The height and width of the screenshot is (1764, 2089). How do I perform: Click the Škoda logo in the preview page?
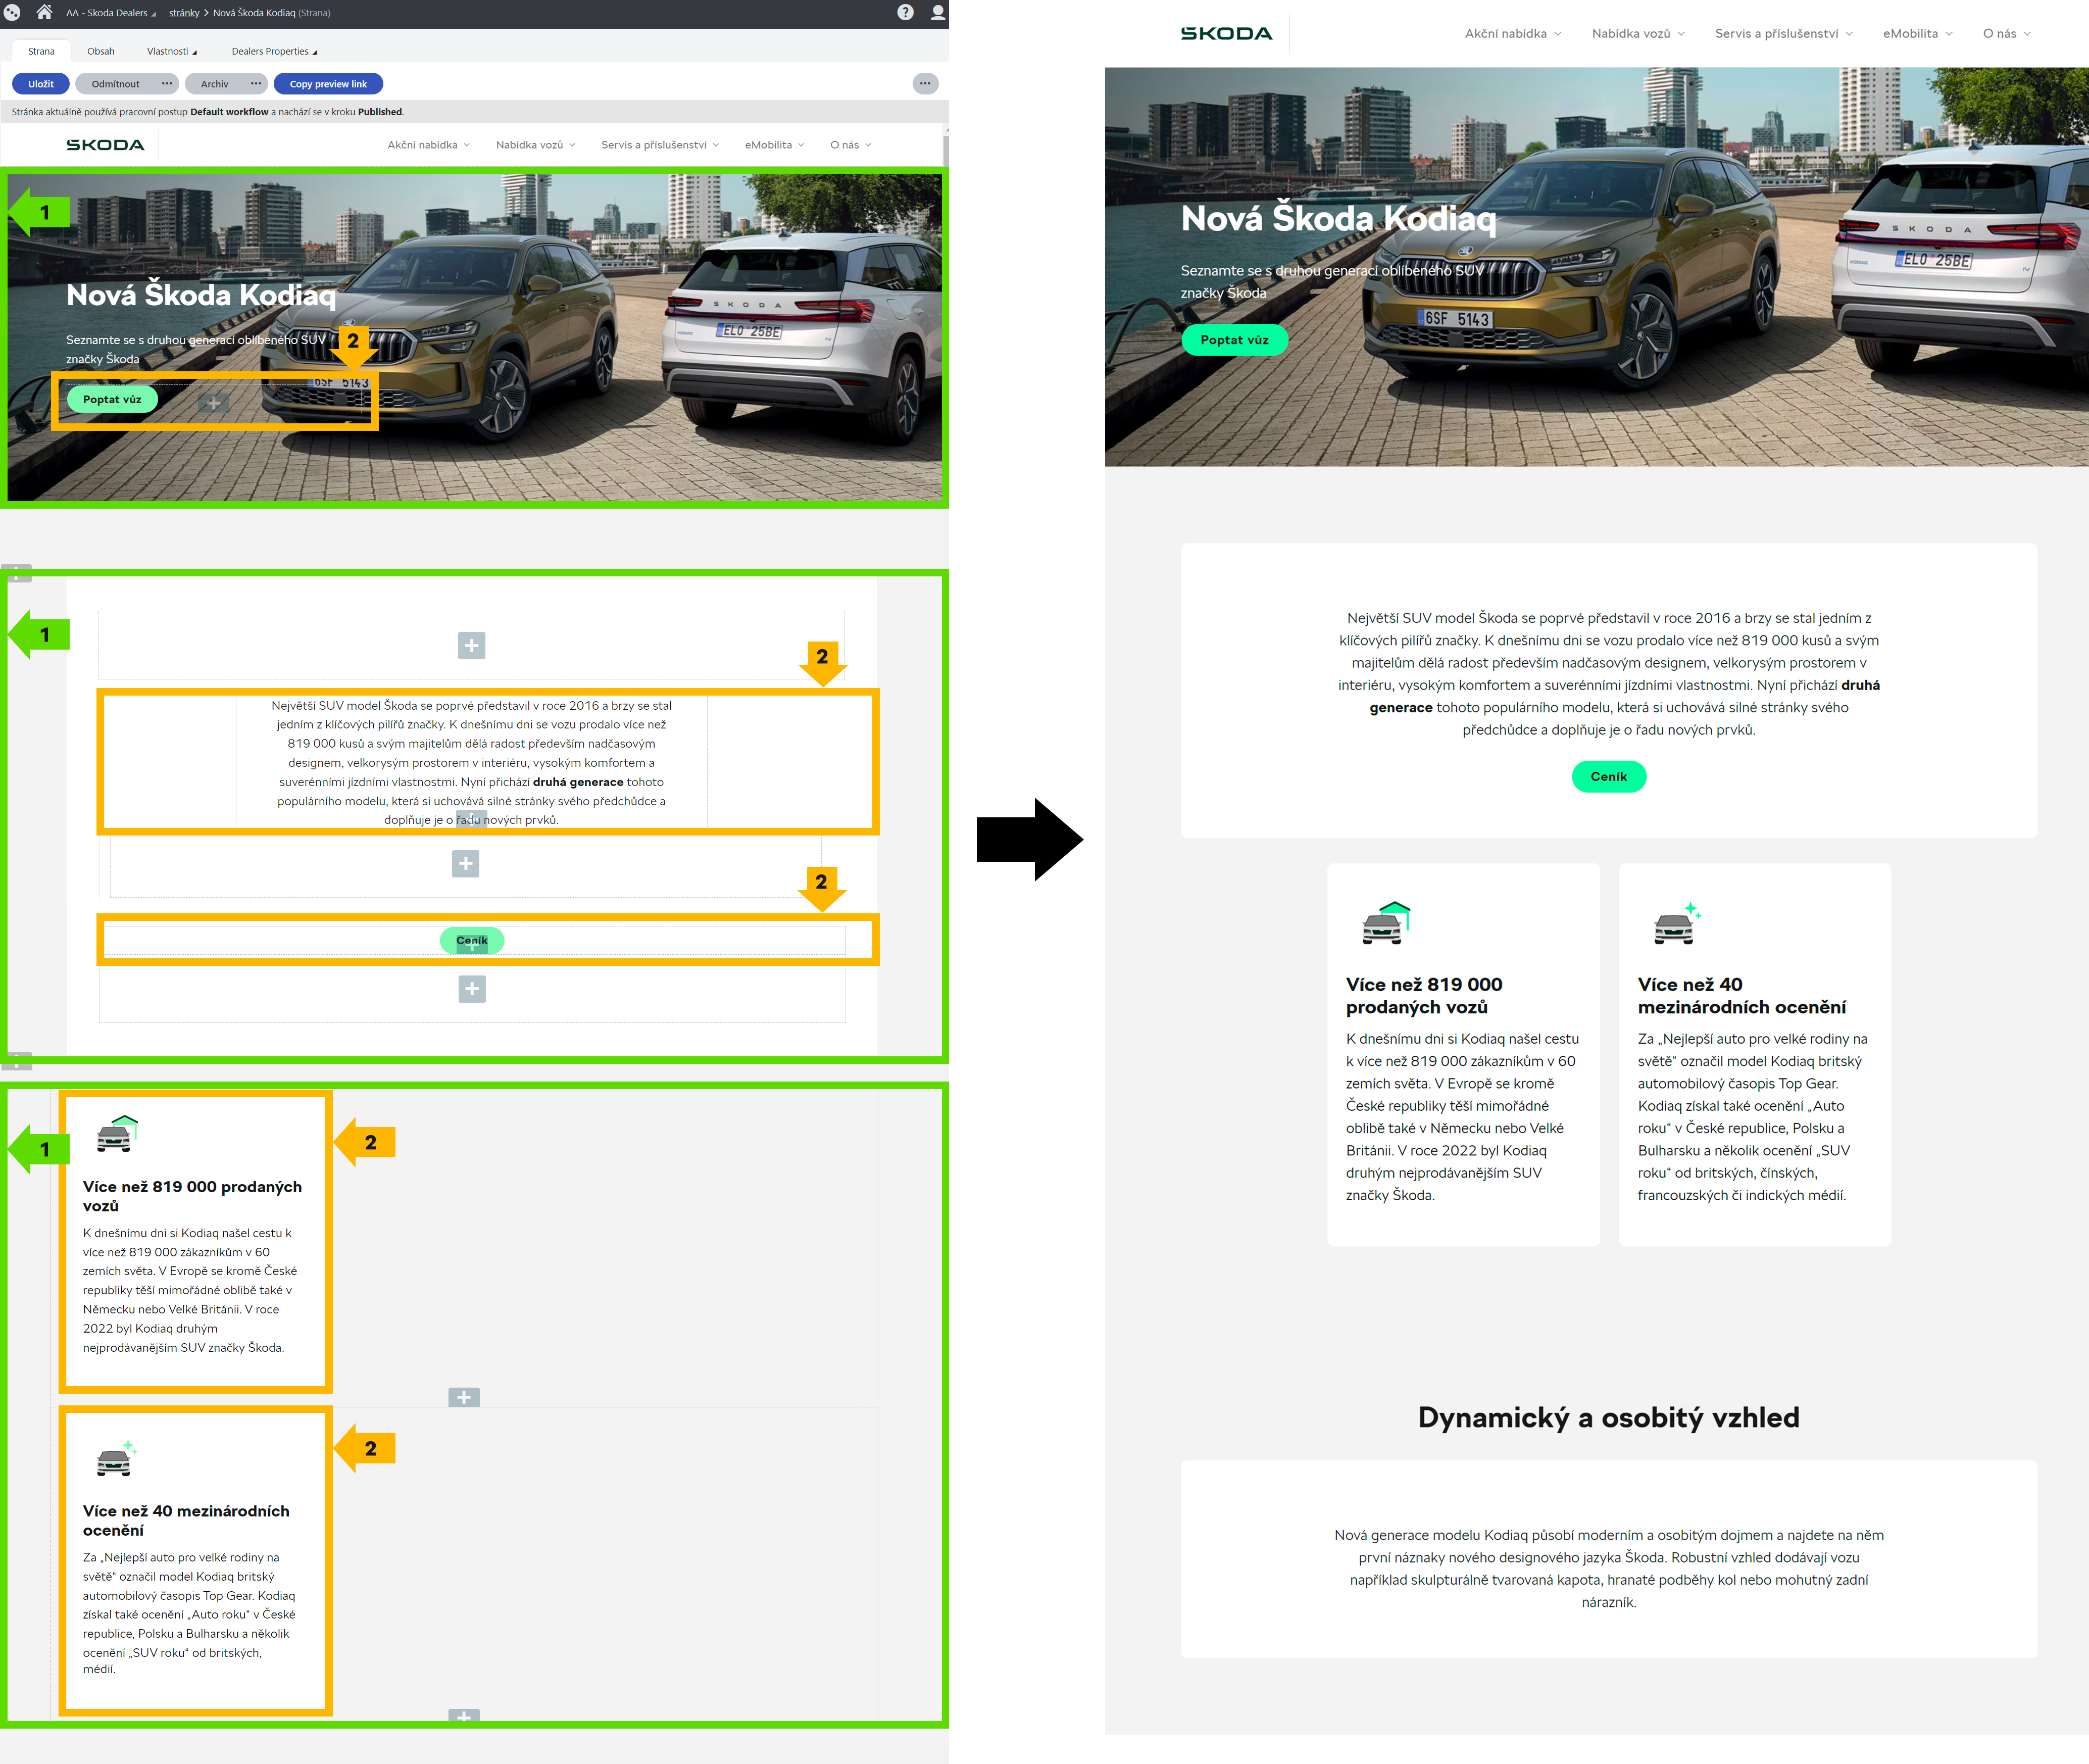click(x=1226, y=33)
